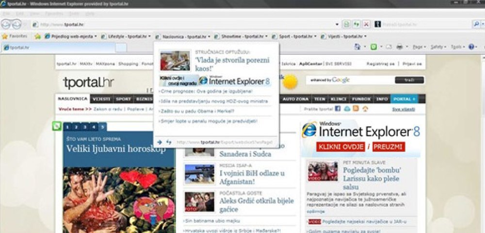485x233 pixels.
Task: Expand Naslovnica - tportal.hr web slice
Action: (209, 36)
